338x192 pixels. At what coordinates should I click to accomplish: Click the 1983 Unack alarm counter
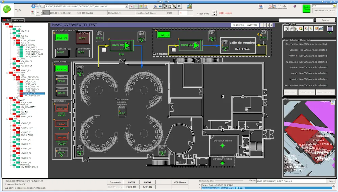(225, 13)
